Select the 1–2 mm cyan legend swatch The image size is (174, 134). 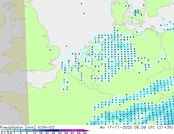point(17,130)
